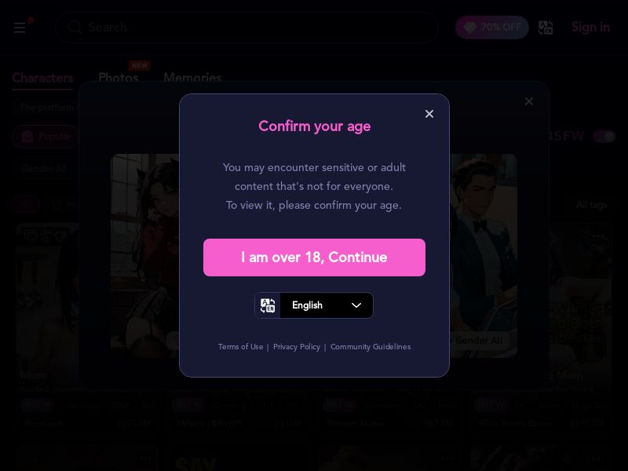Close the background popup behind the dialog
This screenshot has width=628, height=471.
pyautogui.click(x=528, y=101)
